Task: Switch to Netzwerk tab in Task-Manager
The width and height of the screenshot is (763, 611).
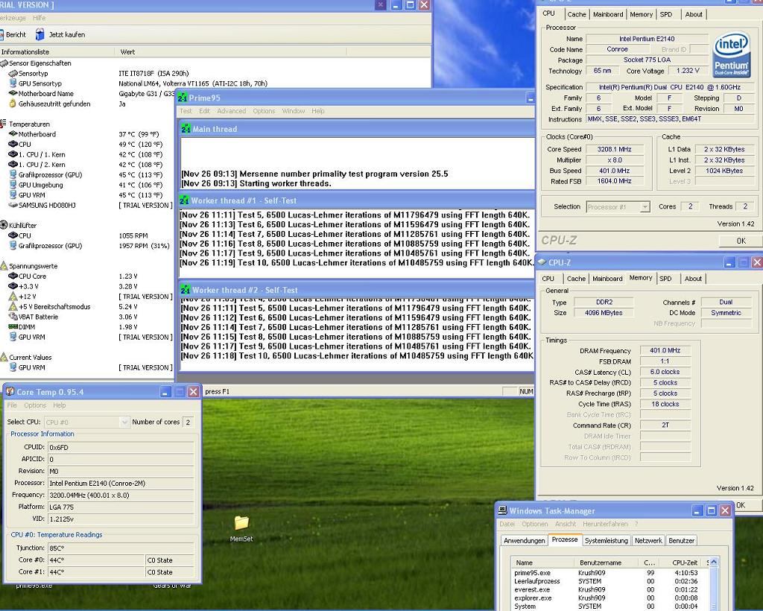Action: click(648, 540)
